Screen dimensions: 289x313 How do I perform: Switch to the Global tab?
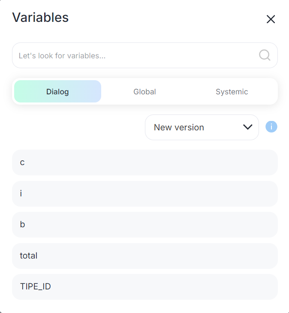pyautogui.click(x=144, y=92)
